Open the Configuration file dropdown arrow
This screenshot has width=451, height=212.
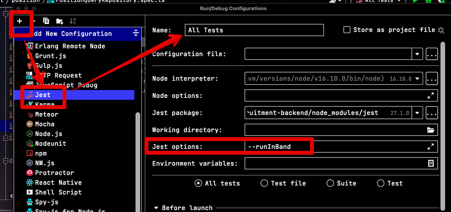[417, 54]
